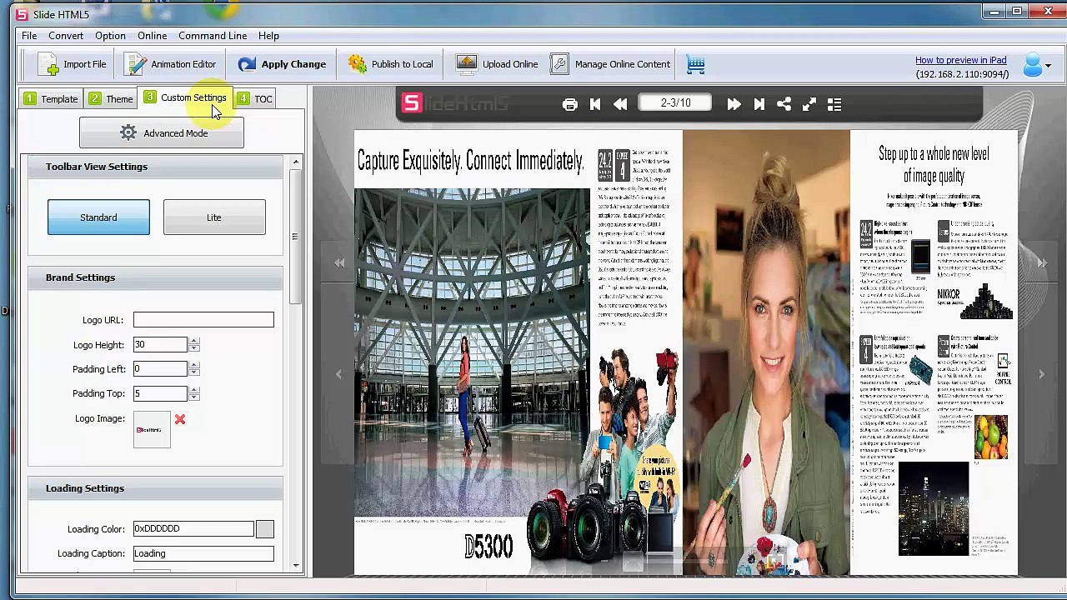The image size is (1067, 600).
Task: Click the Loading Caption input field
Action: pyautogui.click(x=203, y=553)
